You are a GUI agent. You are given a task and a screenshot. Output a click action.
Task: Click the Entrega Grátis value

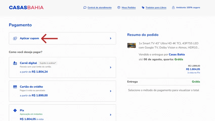tap(196, 82)
